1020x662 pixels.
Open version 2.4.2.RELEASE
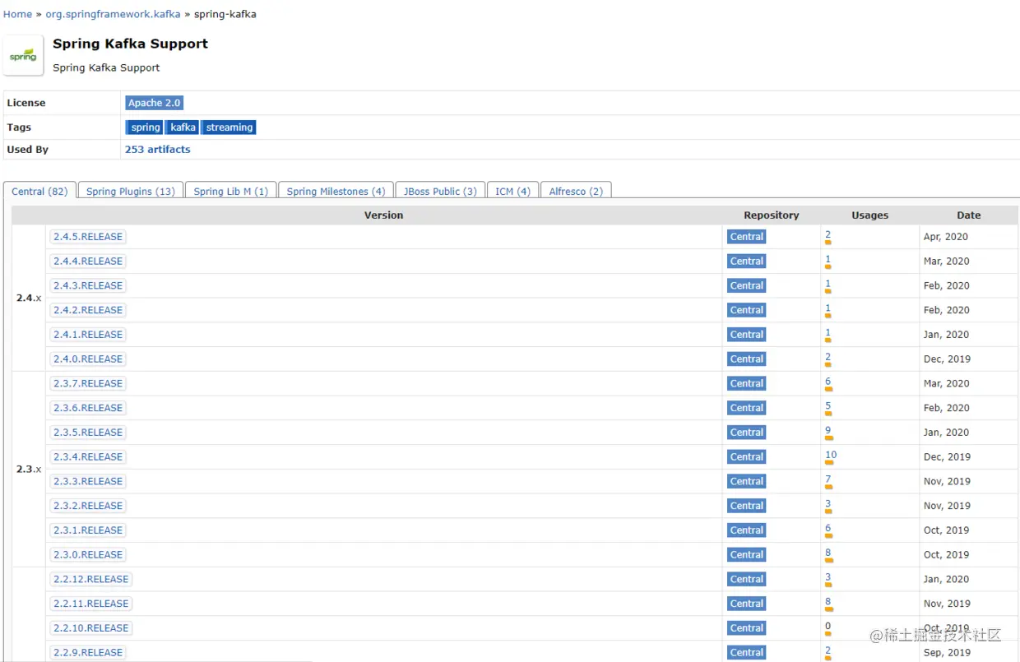click(x=88, y=310)
